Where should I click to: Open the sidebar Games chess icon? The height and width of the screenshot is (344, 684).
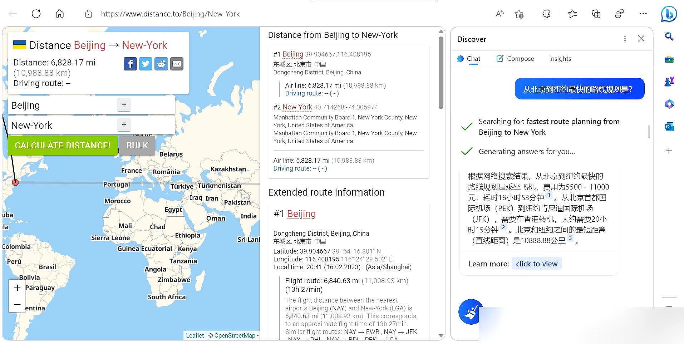(669, 82)
